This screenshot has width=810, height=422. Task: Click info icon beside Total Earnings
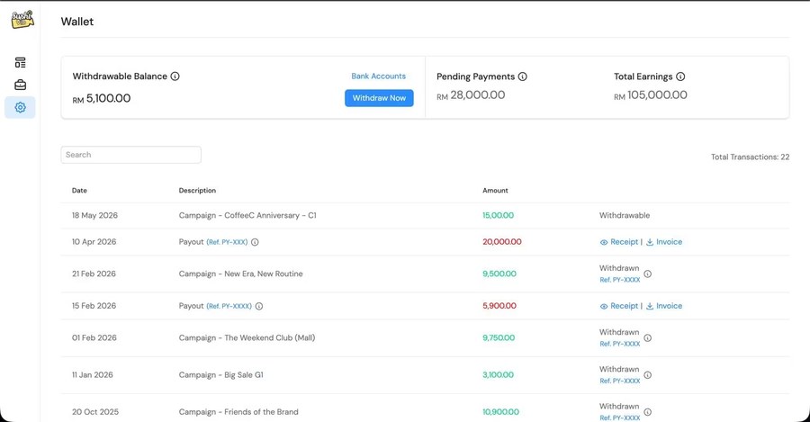680,76
